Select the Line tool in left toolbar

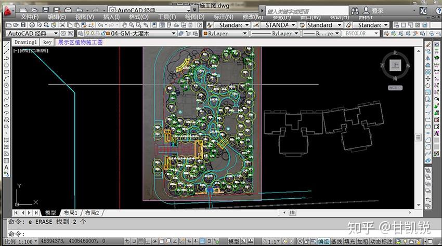click(x=6, y=45)
